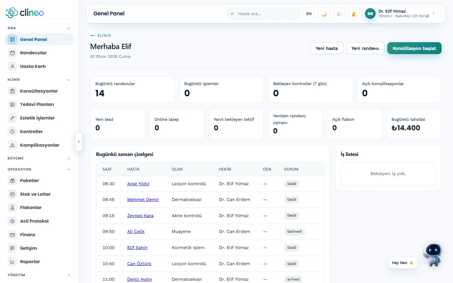Collapse the sidebar with arrow handle
The image size is (453, 283).
point(79,142)
